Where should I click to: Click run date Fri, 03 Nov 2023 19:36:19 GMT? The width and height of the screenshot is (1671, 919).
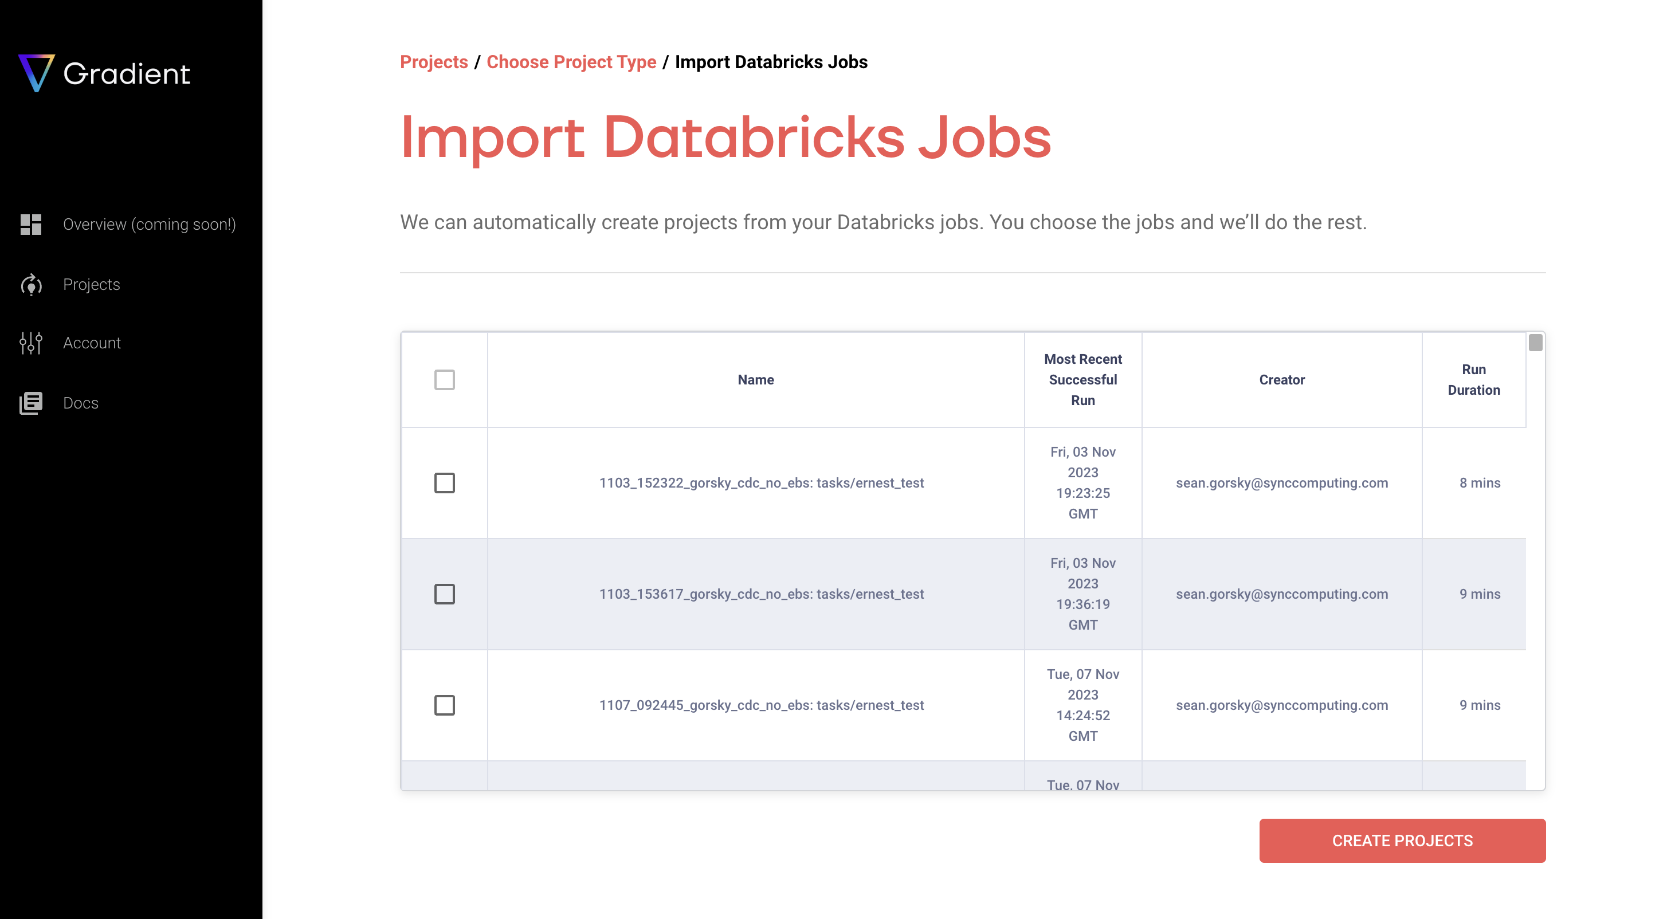point(1082,594)
